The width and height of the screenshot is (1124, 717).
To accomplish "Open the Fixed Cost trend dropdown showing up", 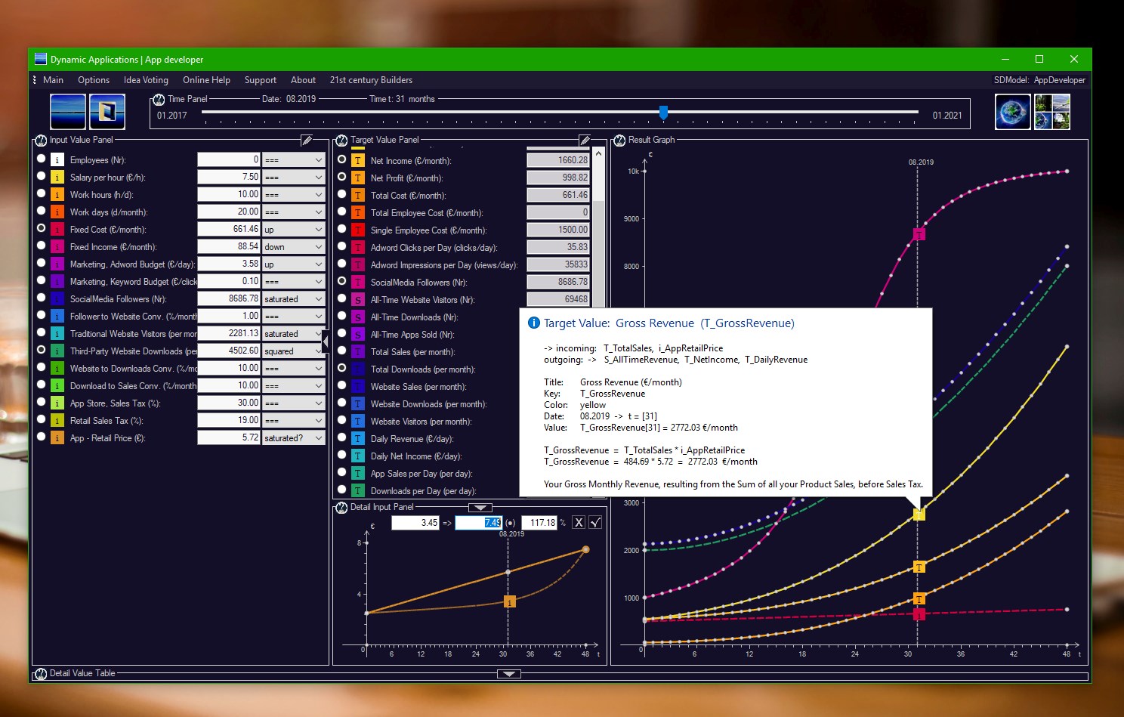I will [293, 229].
